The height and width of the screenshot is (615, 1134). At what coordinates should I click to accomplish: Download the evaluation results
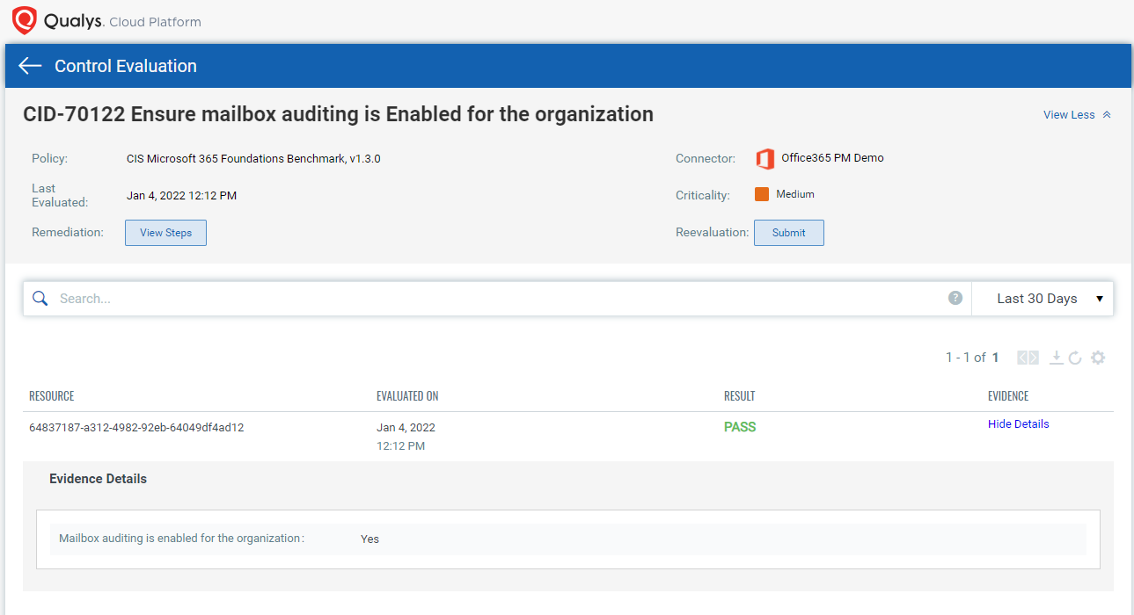1057,358
